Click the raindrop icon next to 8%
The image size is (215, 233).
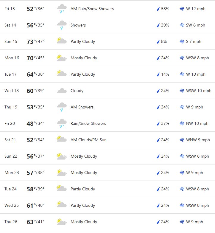click(x=158, y=42)
